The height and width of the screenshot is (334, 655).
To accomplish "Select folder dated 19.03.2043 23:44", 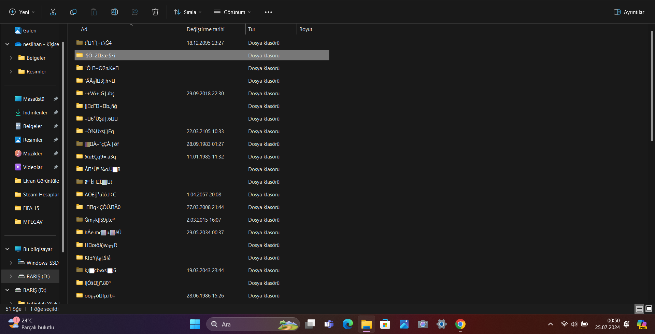I will point(202,270).
